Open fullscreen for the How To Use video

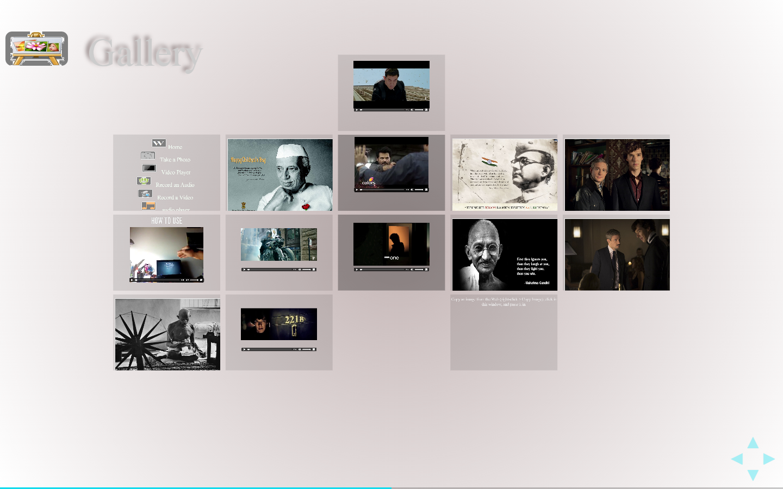pyautogui.click(x=201, y=280)
